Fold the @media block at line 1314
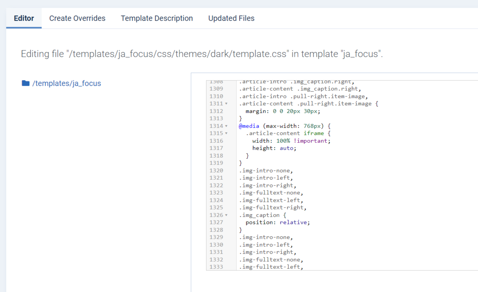The height and width of the screenshot is (292, 478). click(226, 126)
